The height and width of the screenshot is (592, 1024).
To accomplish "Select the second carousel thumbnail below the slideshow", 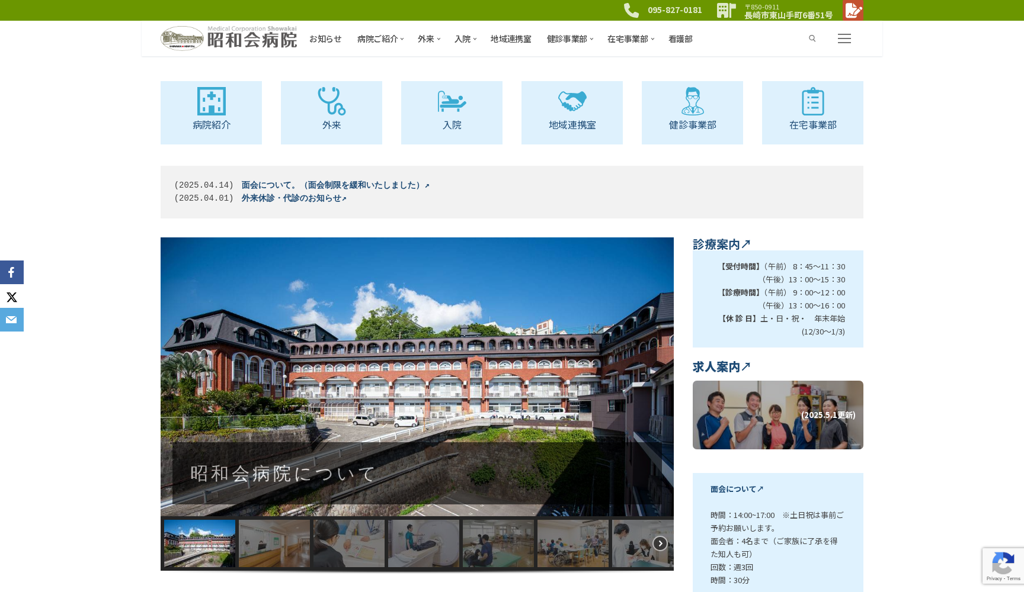I will [274, 543].
